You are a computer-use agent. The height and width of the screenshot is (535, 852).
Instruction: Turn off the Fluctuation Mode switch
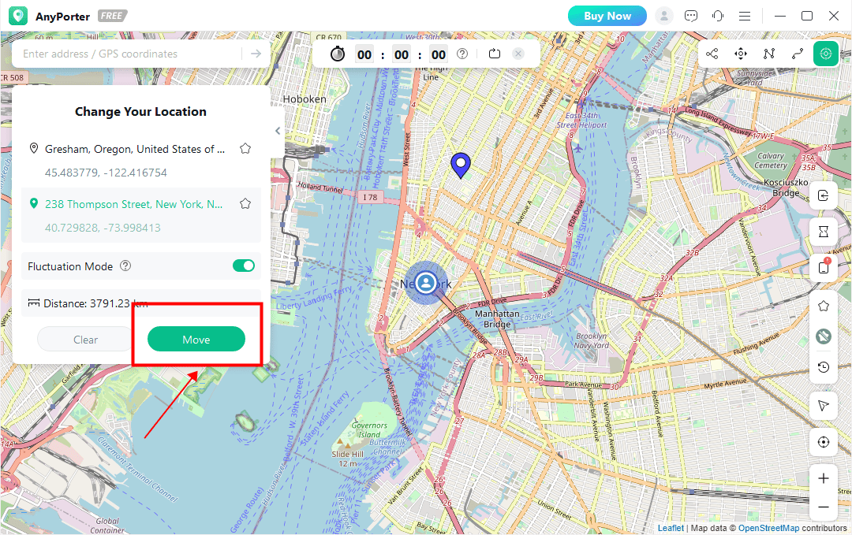[244, 266]
